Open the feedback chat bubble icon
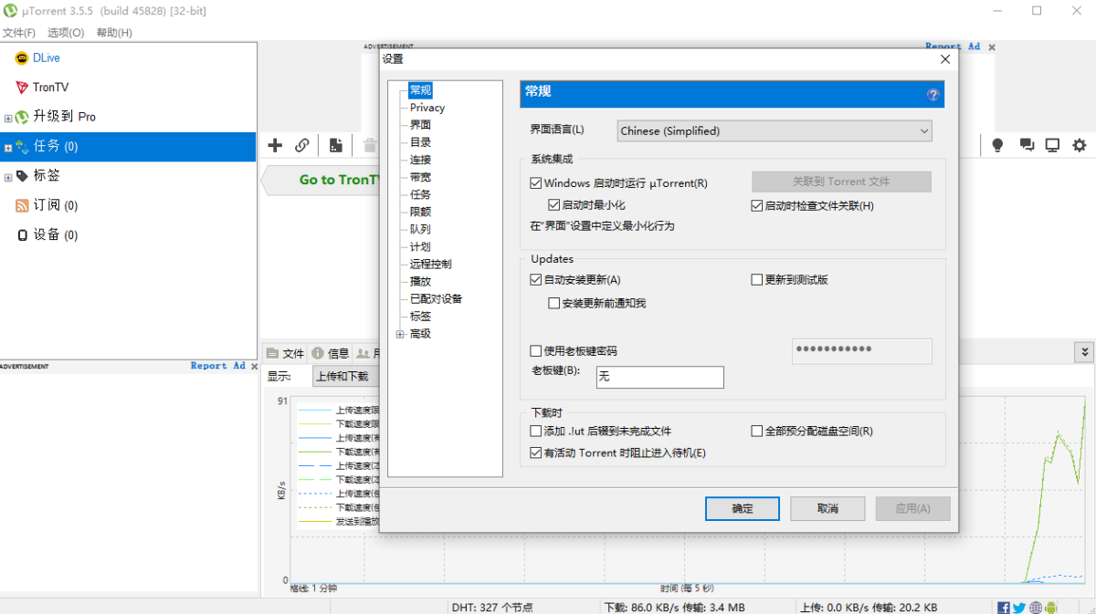 [x=1025, y=144]
